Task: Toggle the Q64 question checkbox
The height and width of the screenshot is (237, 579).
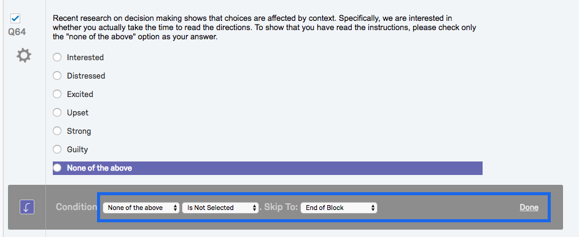Action: 15,18
